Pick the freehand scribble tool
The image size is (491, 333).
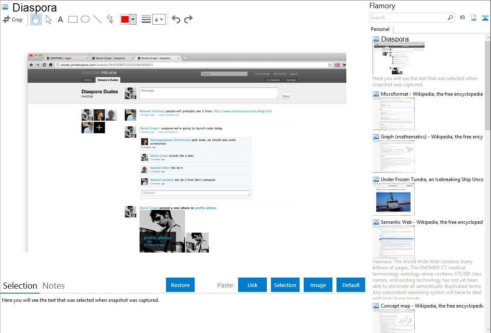coord(110,19)
